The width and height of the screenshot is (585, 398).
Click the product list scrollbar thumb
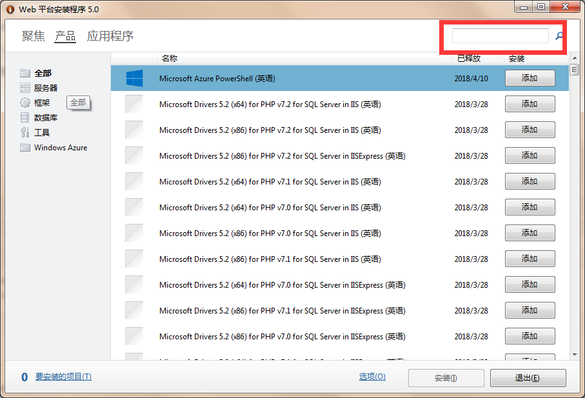click(575, 70)
